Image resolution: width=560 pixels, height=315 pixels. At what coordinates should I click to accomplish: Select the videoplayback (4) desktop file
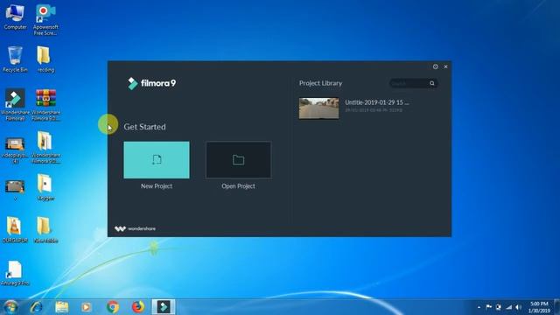coord(15,150)
